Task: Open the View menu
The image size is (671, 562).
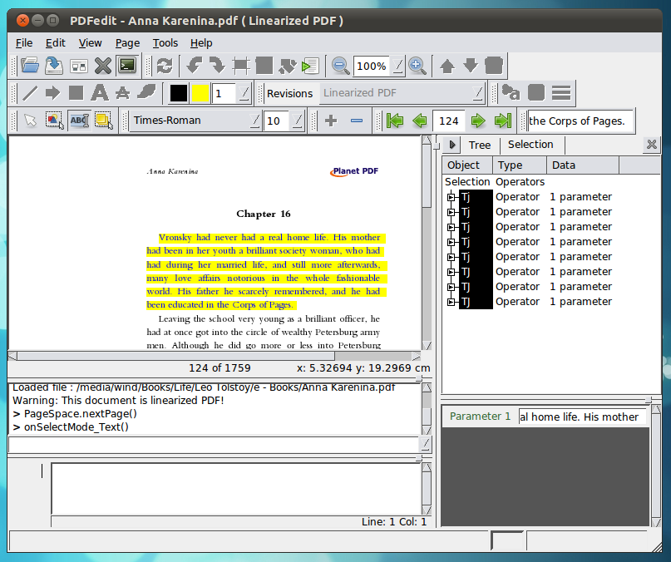Action: [x=91, y=43]
